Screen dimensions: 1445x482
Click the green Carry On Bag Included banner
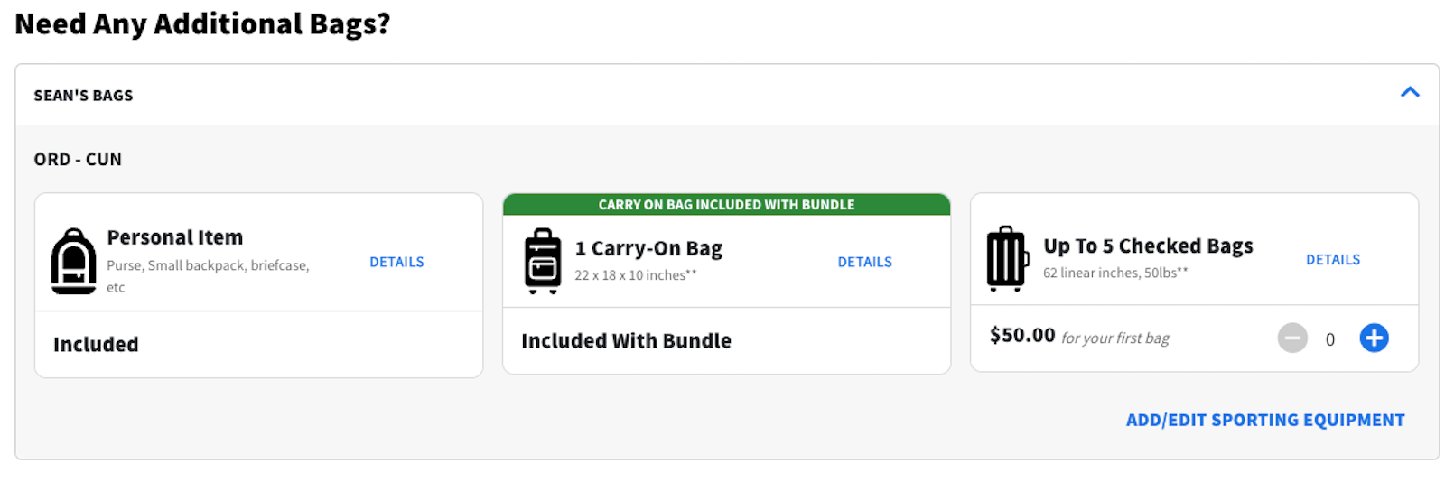(726, 205)
